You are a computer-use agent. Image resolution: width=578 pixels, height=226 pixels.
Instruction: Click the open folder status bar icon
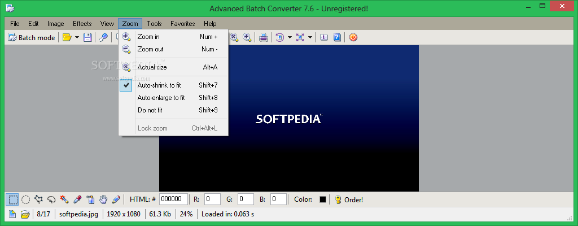[25, 214]
